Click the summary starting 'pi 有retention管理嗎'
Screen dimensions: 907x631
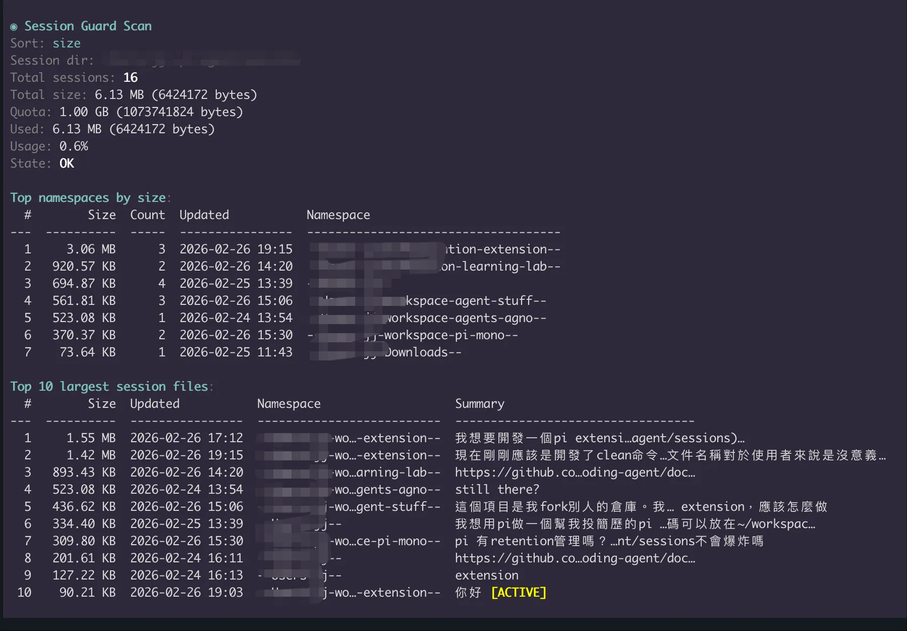coord(609,541)
